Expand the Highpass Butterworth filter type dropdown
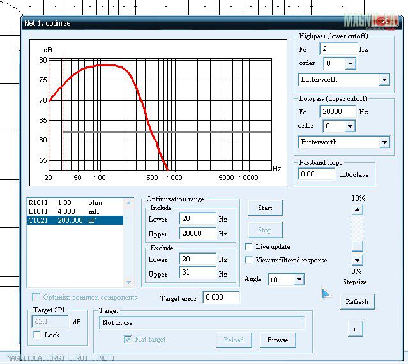408x364 pixels. [x=384, y=80]
